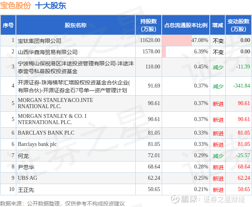Screen dimensions: 252x207
Task: Click 减少 in the 何龙 row
Action: click(218, 156)
